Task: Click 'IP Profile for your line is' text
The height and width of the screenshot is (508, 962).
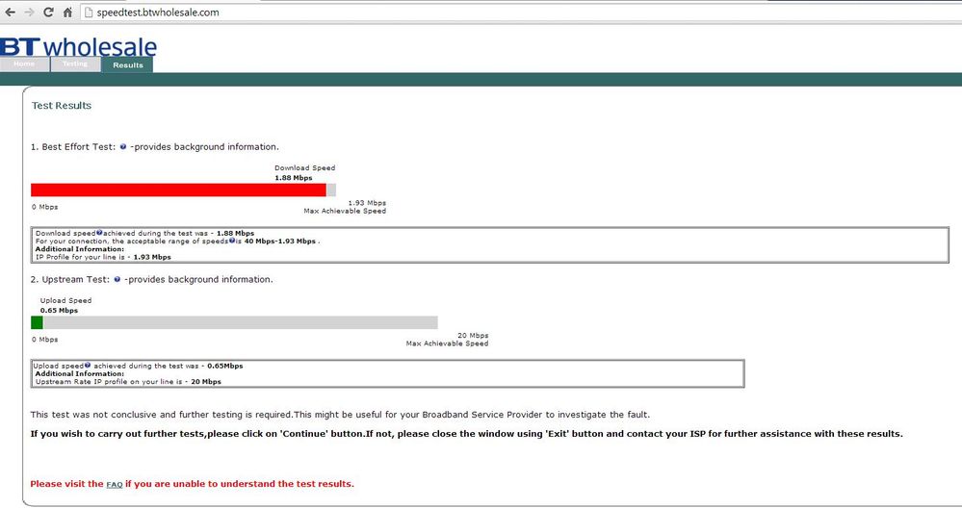Action: (84, 258)
